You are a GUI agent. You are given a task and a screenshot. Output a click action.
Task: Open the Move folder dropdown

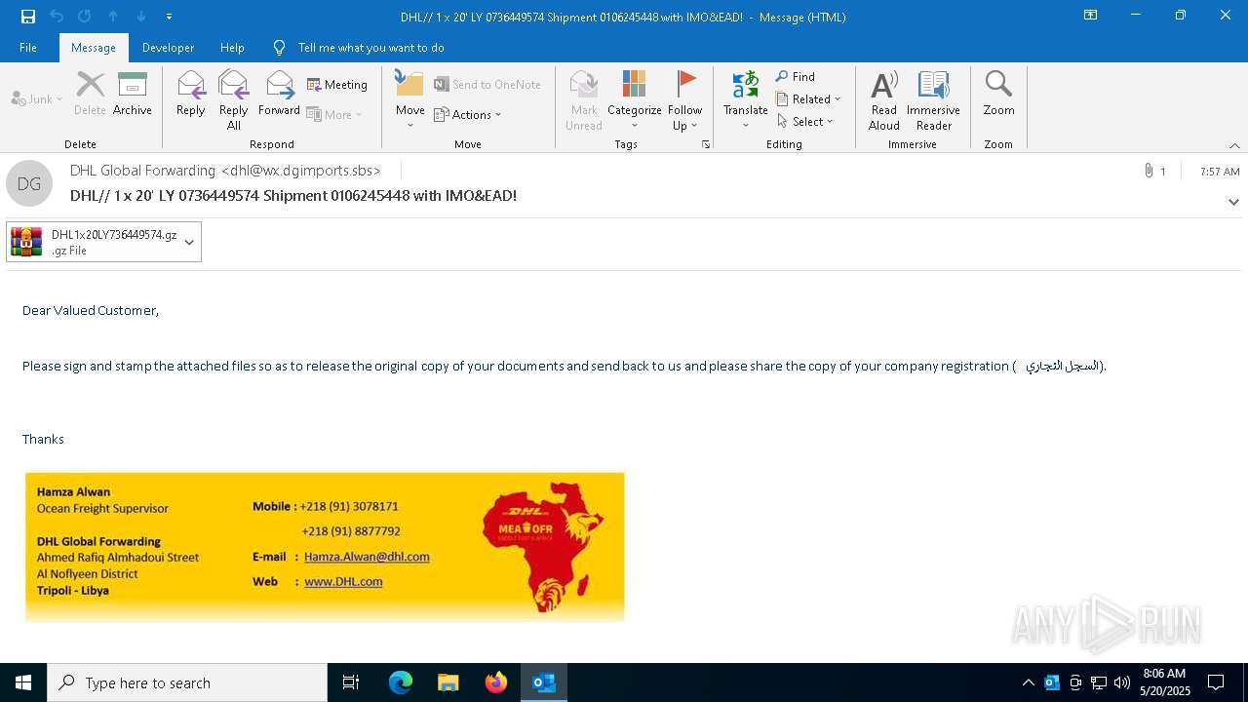click(x=409, y=99)
